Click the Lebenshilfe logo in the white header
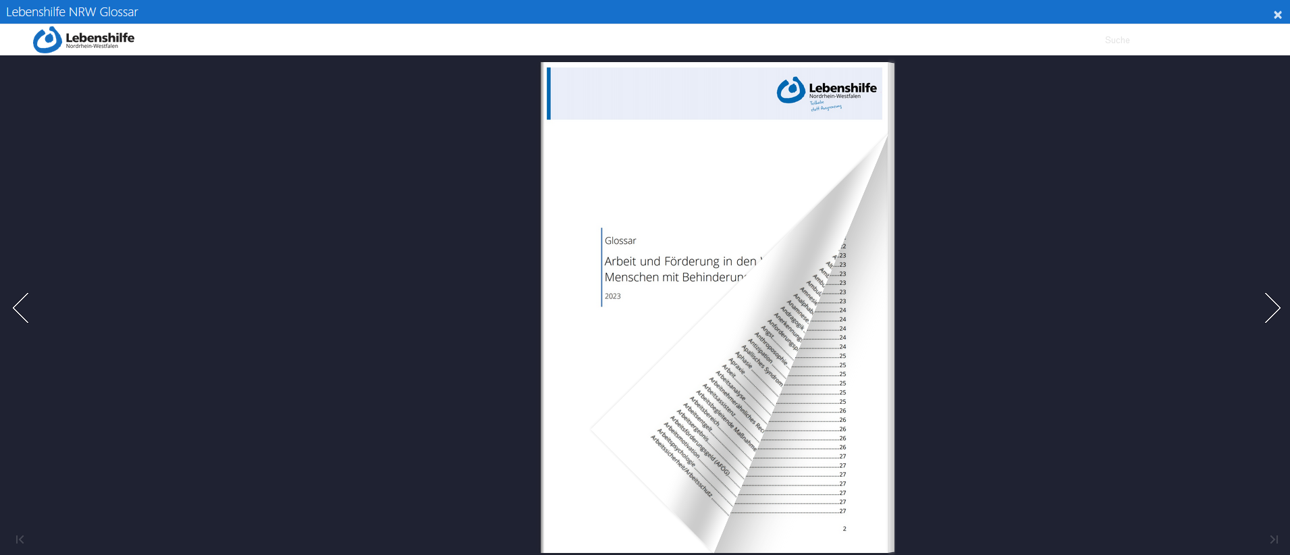The width and height of the screenshot is (1290, 555). pos(84,40)
